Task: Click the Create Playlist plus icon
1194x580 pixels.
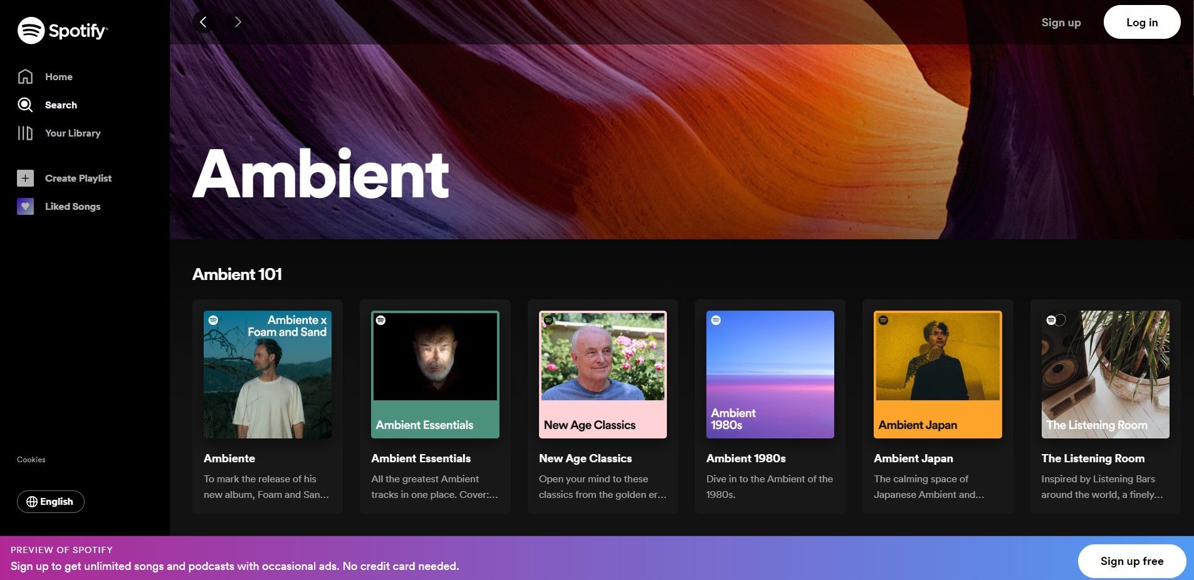Action: point(25,178)
